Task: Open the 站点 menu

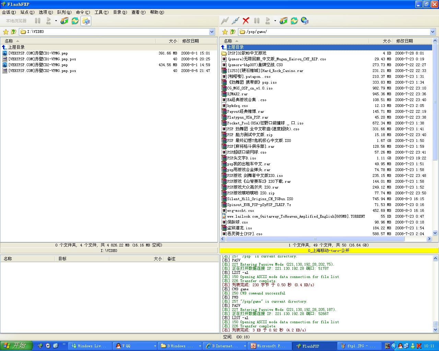Action: coord(27,12)
